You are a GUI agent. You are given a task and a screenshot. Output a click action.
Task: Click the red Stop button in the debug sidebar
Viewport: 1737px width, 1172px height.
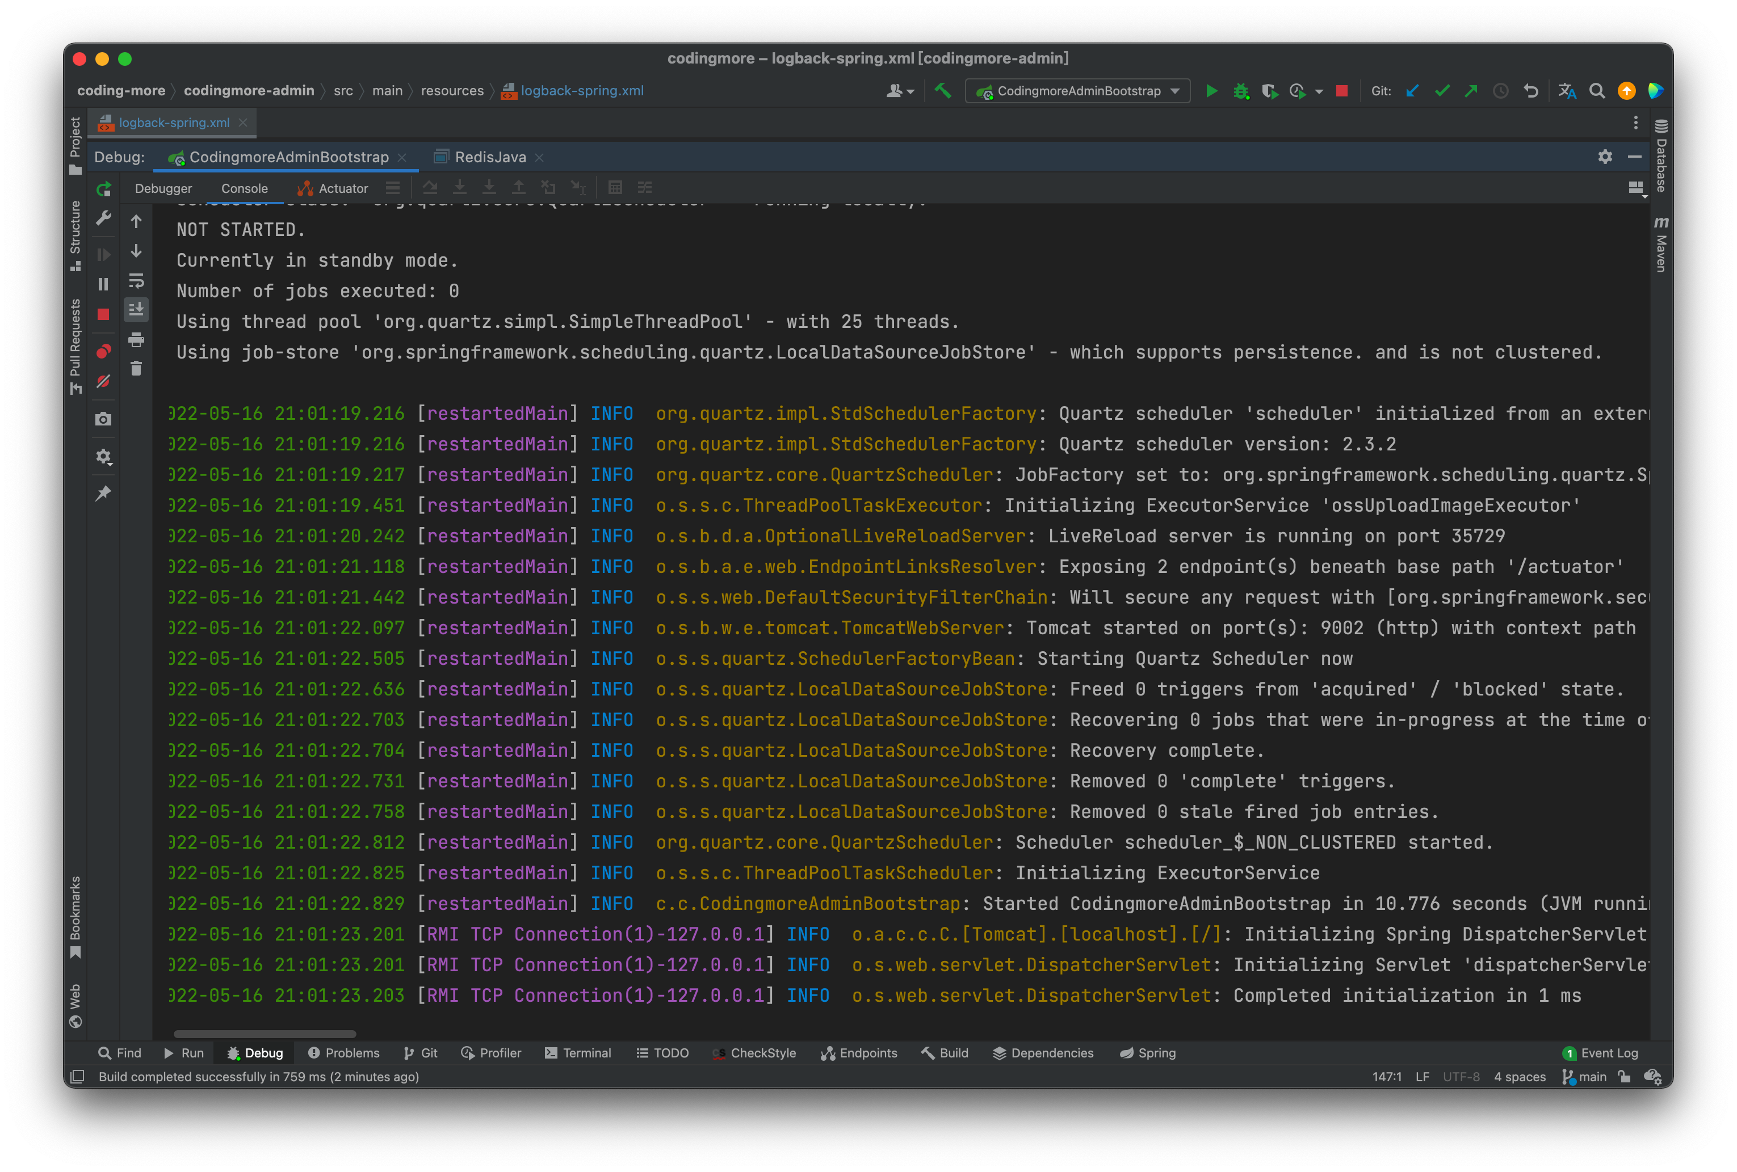click(103, 314)
